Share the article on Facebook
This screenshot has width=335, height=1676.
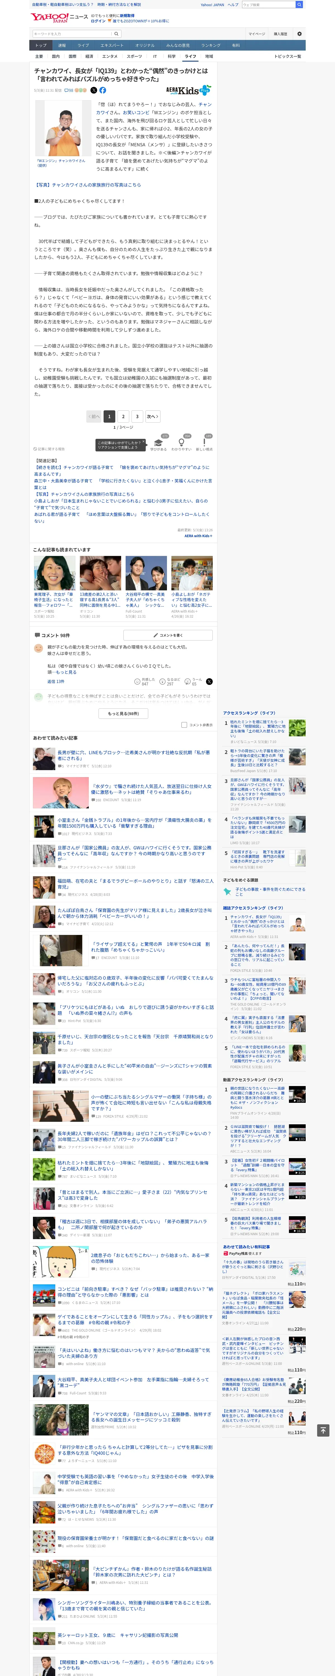tap(103, 91)
